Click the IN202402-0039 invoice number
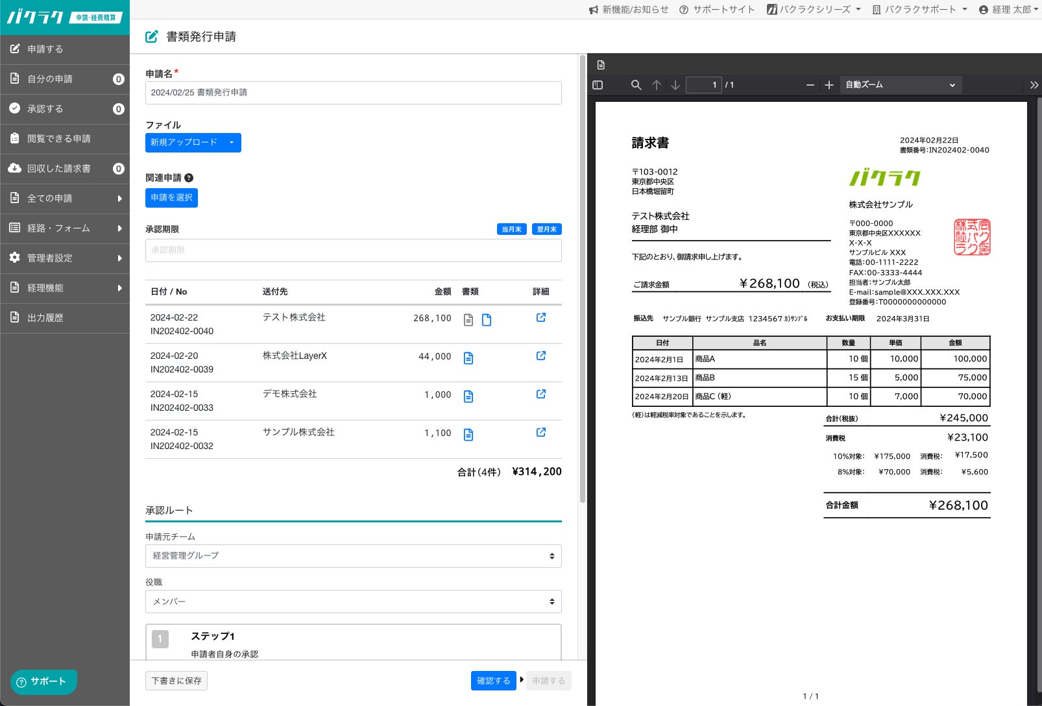Viewport: 1042px width, 706px height. [182, 369]
